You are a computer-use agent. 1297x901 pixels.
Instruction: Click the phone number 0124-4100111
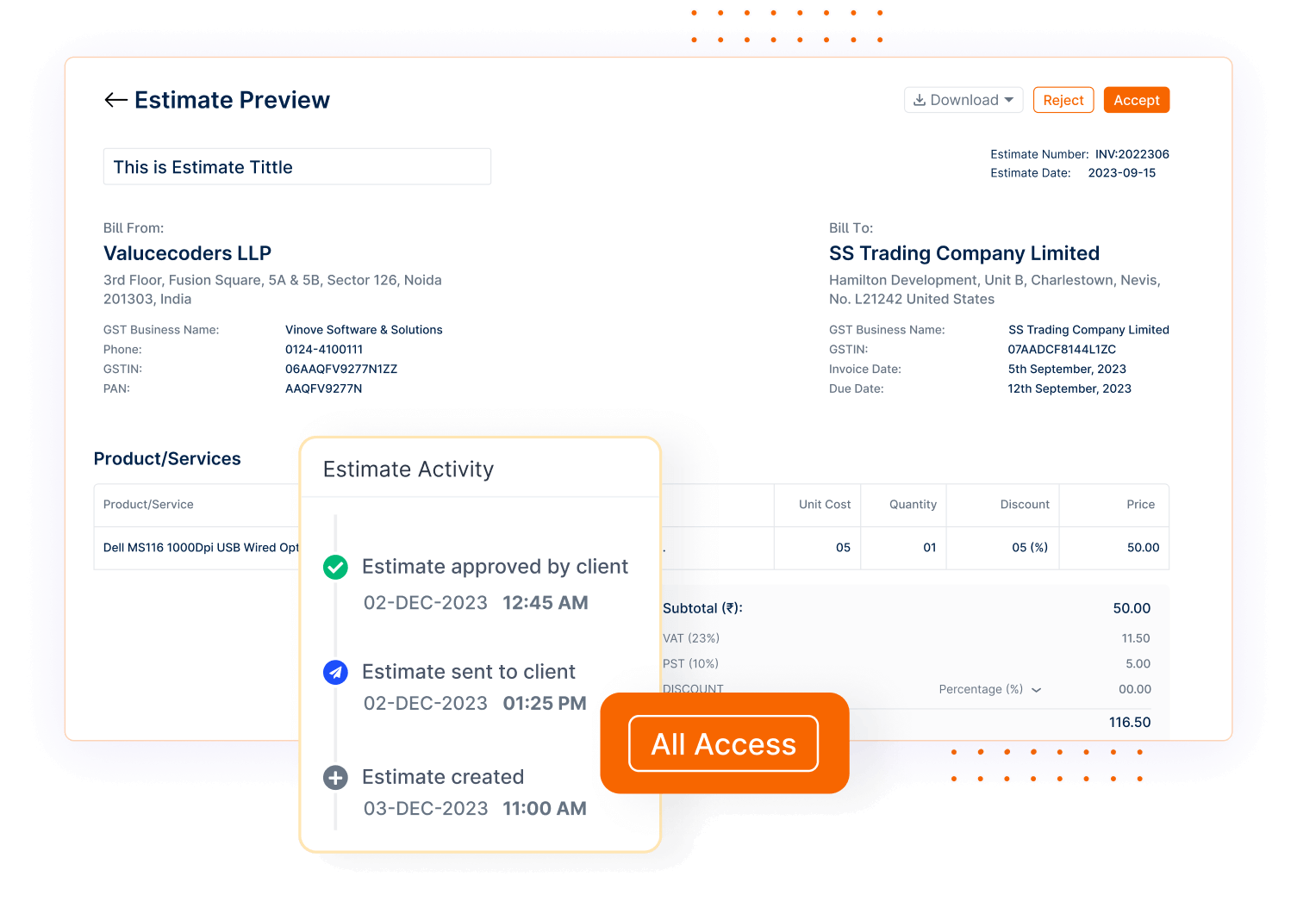(324, 349)
